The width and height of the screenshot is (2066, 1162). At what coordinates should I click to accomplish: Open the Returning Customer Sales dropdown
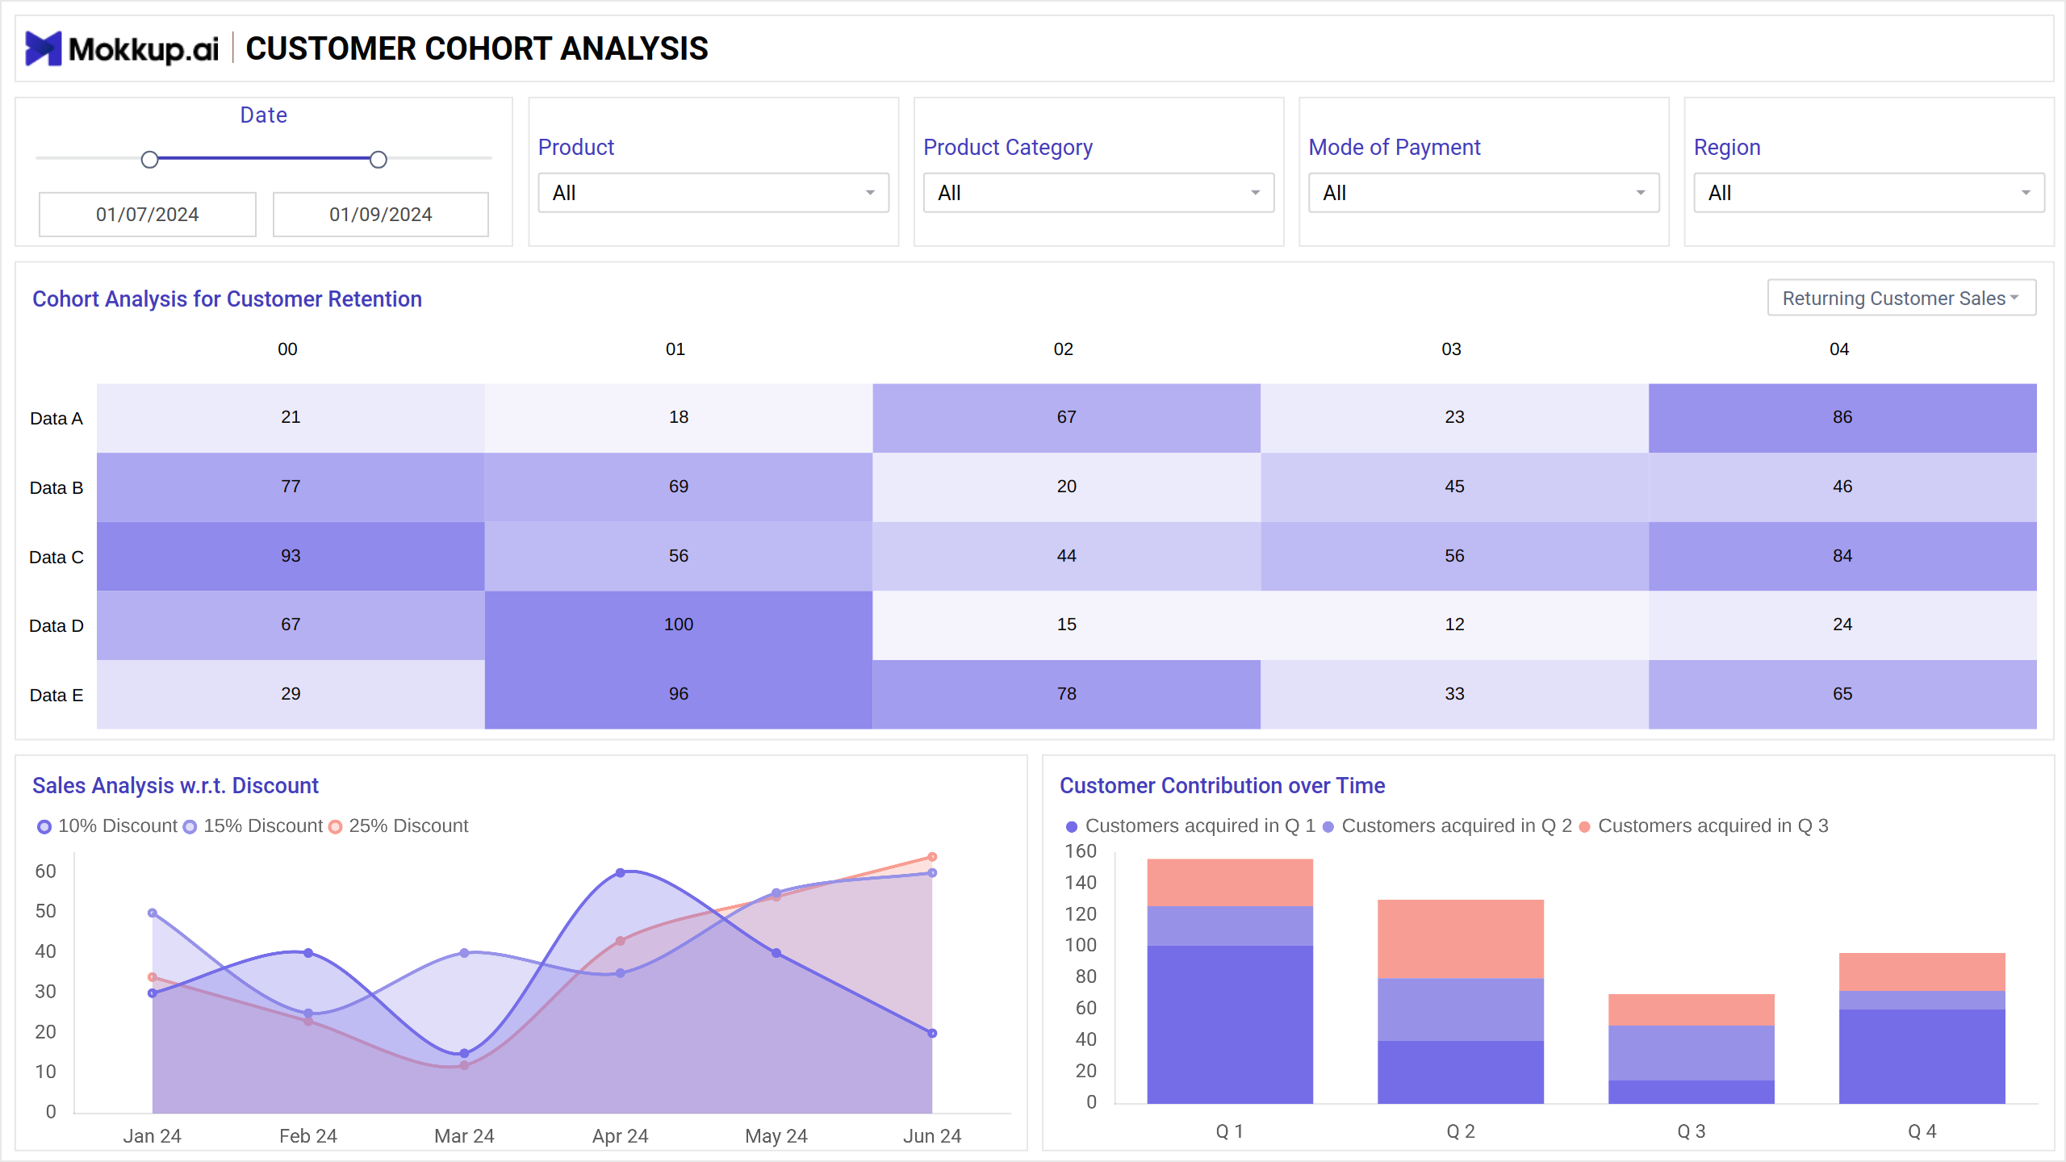1901,298
